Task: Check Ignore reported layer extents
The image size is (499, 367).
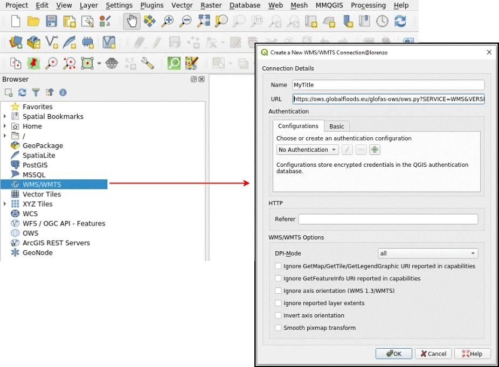Action: coord(278,303)
